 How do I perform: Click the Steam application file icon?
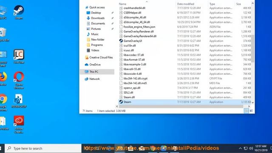click(121, 102)
